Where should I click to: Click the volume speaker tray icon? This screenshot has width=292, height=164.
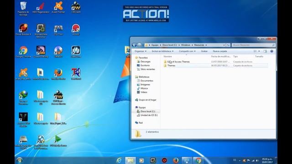(x=257, y=160)
